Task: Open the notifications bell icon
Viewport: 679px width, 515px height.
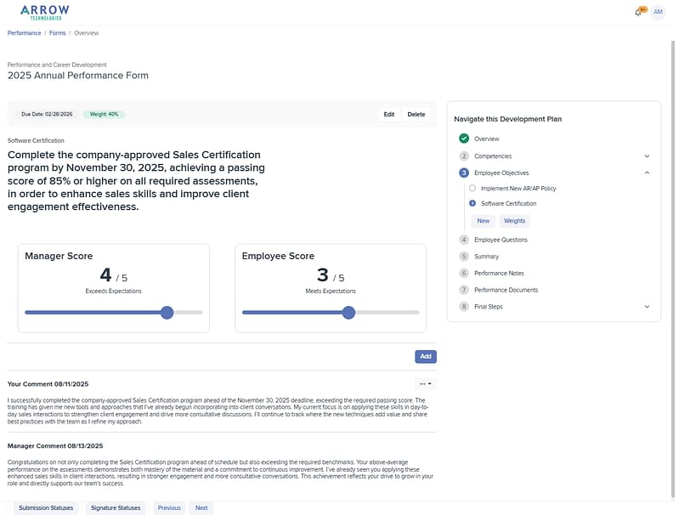Action: 638,12
